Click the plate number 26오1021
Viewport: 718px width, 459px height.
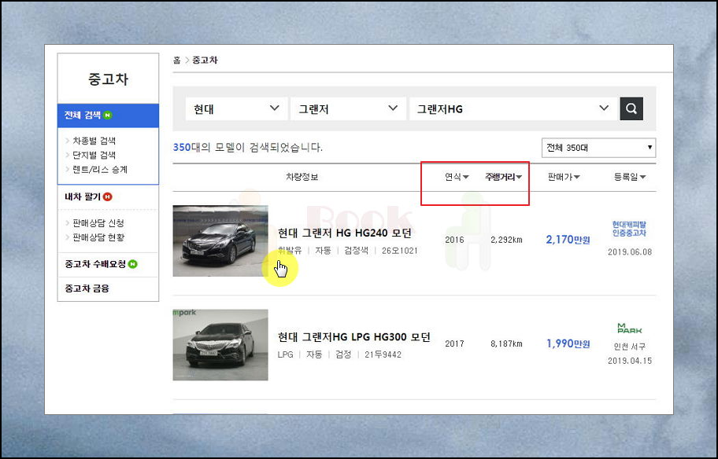[x=399, y=251]
